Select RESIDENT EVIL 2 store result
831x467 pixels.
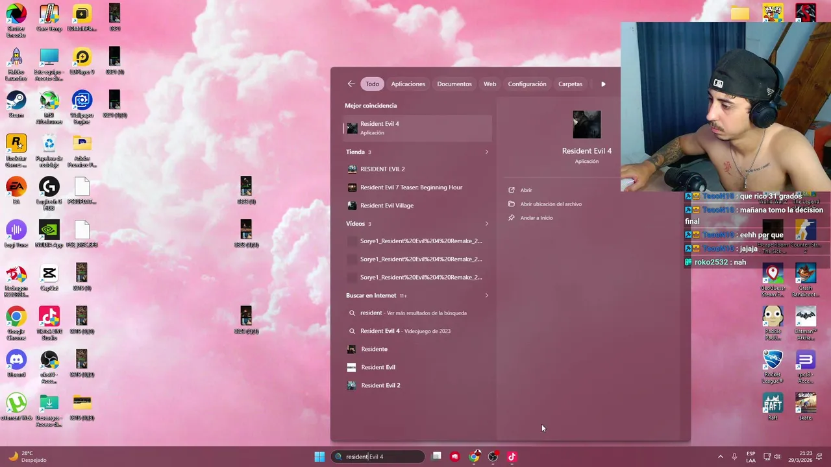[x=417, y=169]
